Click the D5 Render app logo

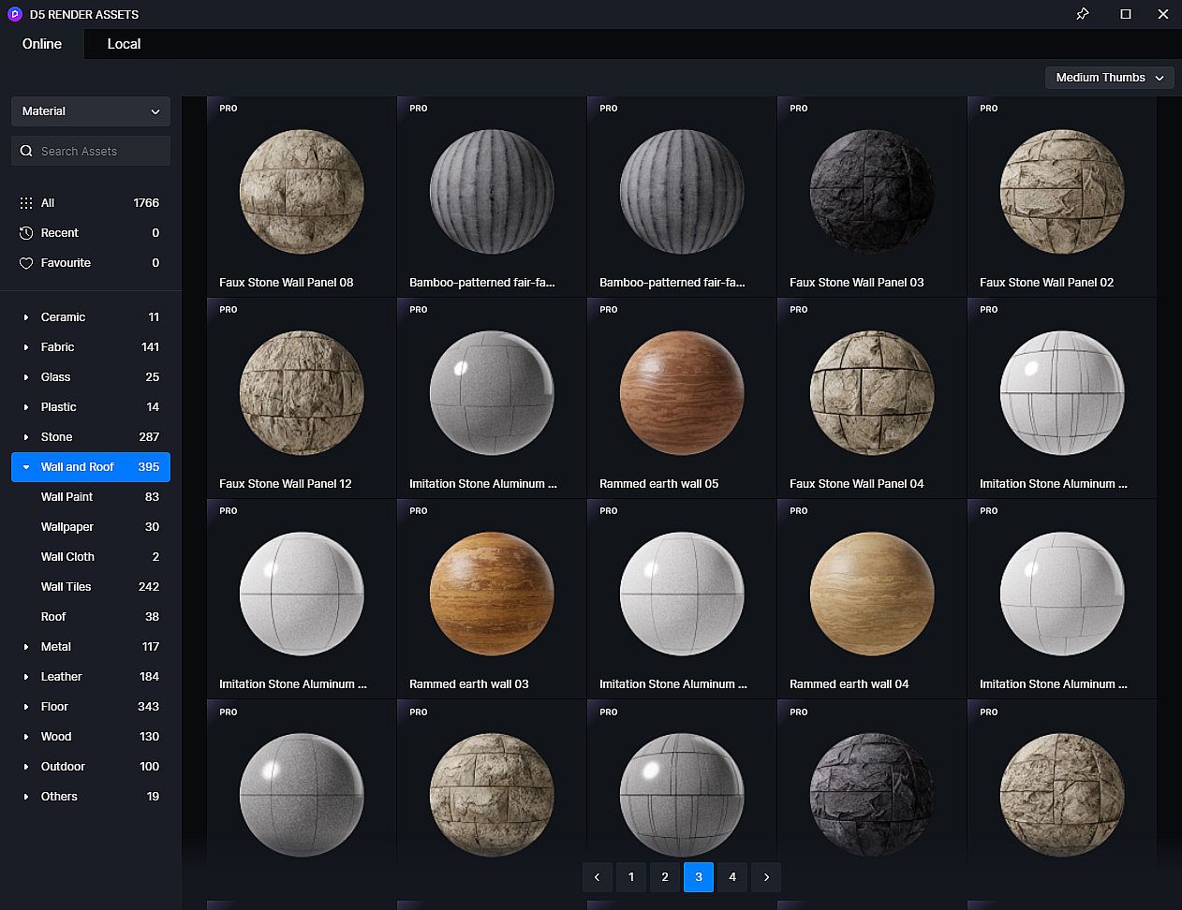point(14,14)
